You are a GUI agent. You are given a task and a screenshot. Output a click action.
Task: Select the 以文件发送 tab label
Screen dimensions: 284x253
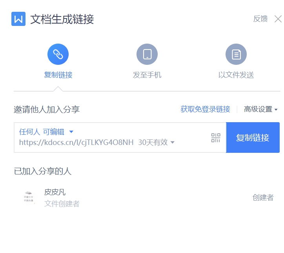[x=236, y=75]
